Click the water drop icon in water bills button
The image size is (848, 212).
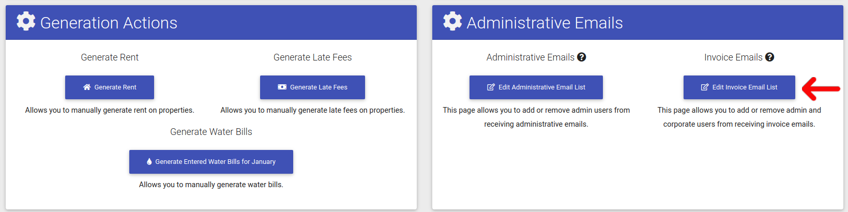point(149,162)
